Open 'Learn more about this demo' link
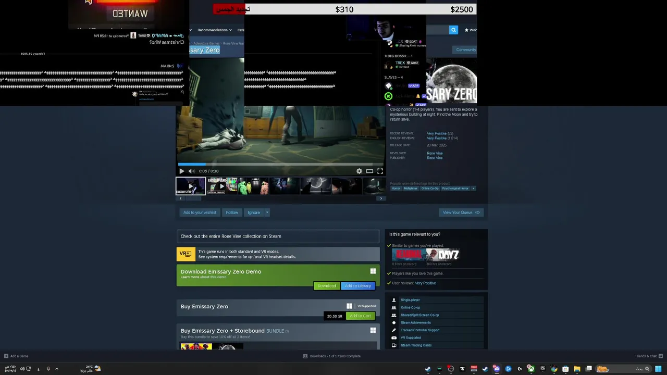 203,277
